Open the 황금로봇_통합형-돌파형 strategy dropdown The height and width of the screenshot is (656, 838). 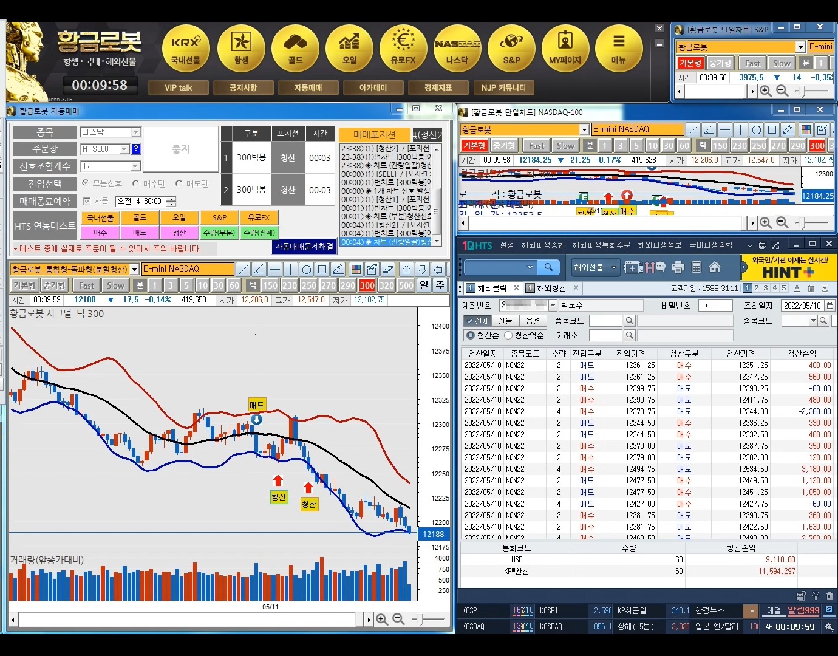[x=134, y=269]
